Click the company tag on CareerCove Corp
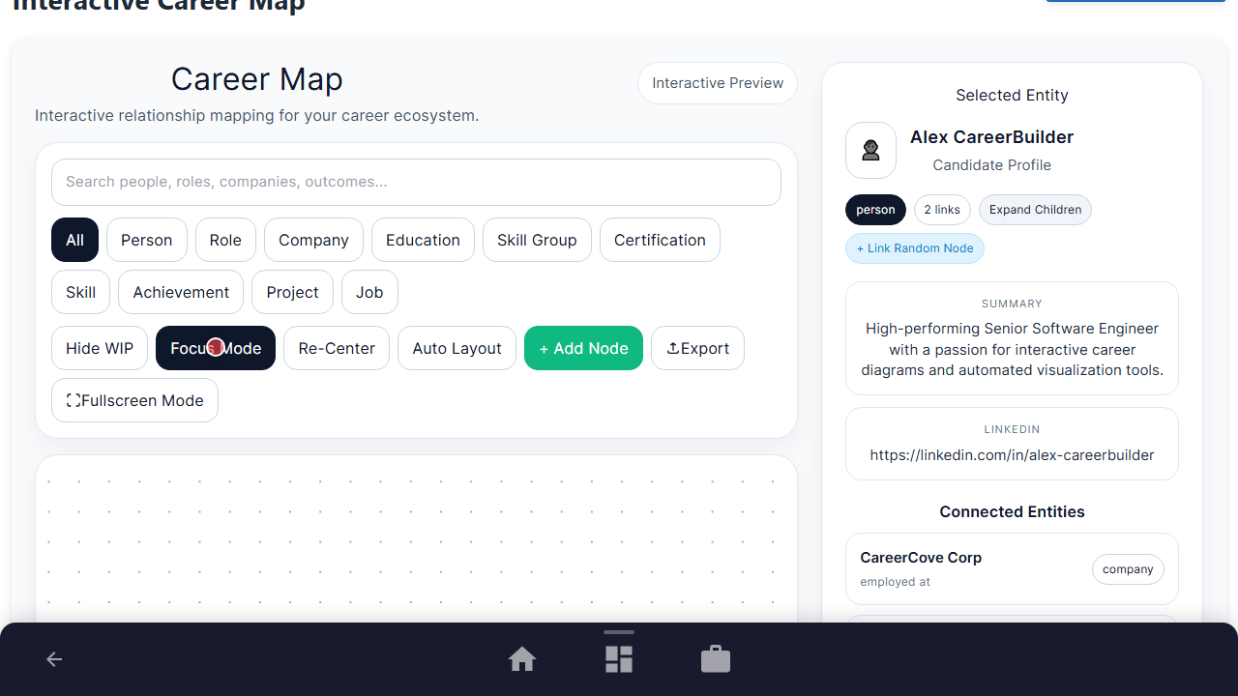Image resolution: width=1238 pixels, height=696 pixels. [x=1128, y=569]
